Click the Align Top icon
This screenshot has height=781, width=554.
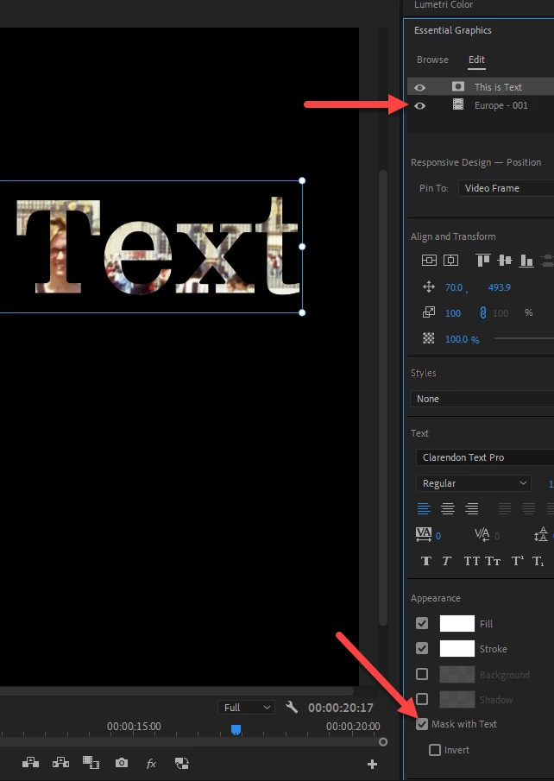tap(483, 260)
